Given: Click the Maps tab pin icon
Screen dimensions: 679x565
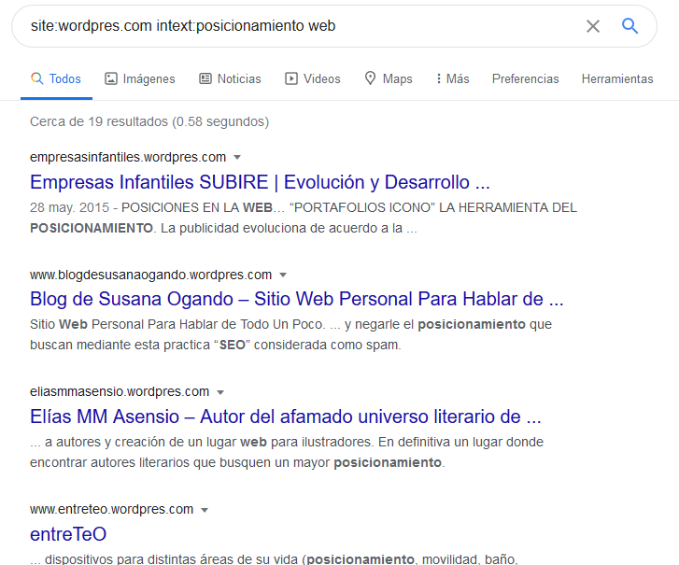Looking at the screenshot, I should 371,79.
